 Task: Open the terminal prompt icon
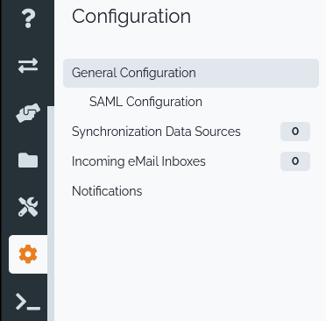28,302
